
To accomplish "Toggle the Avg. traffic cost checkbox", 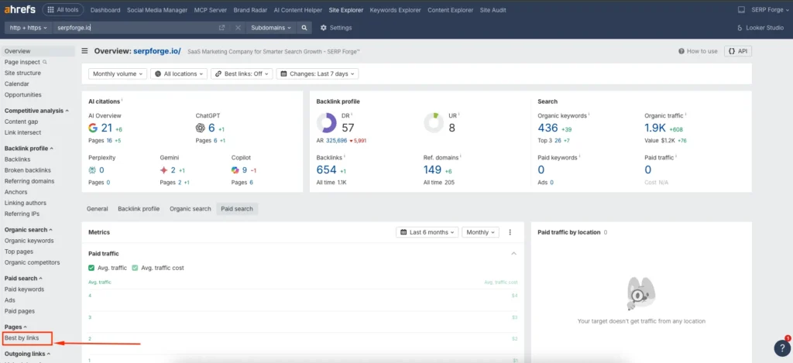I will 135,268.
